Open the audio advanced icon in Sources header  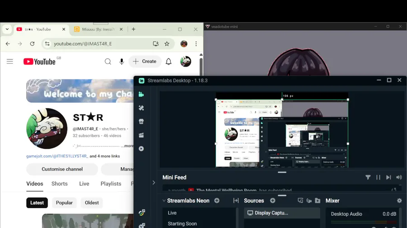pyautogui.click(x=309, y=201)
